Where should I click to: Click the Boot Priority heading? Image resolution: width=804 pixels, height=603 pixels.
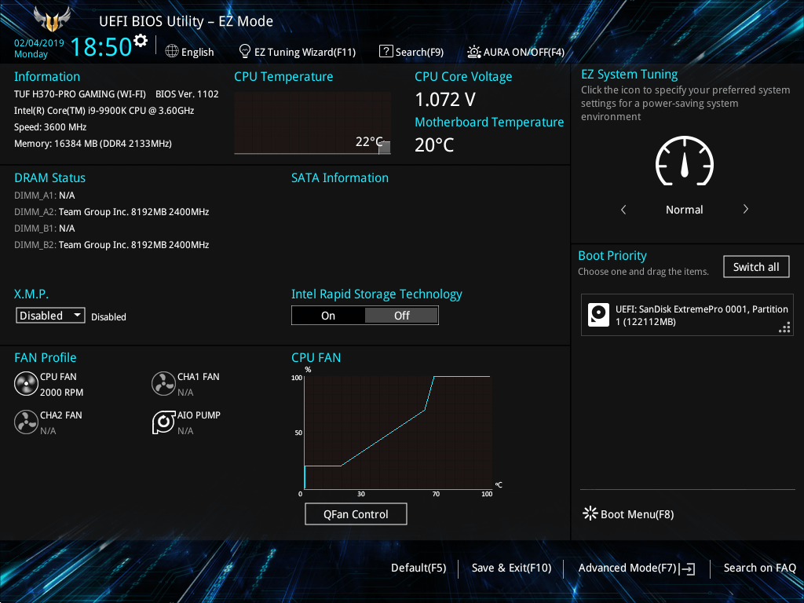(612, 255)
